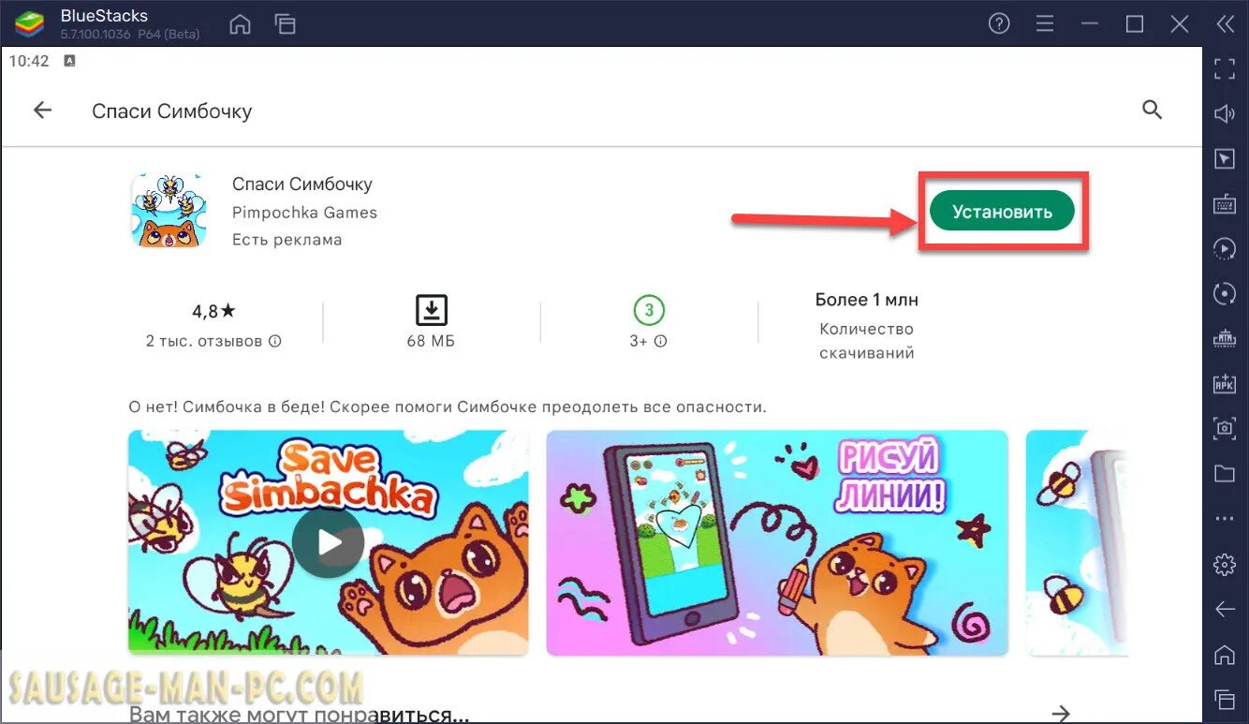
Task: Click the sidebar recent apps icon
Action: (x=1225, y=699)
